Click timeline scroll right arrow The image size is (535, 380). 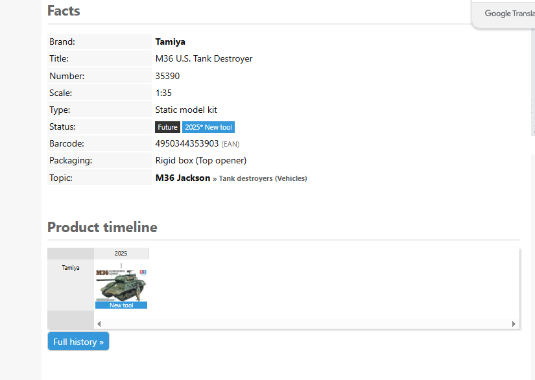point(514,324)
